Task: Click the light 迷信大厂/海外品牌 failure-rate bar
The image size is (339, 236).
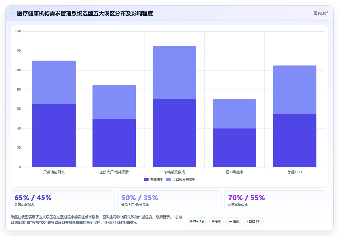Action: (x=114, y=102)
